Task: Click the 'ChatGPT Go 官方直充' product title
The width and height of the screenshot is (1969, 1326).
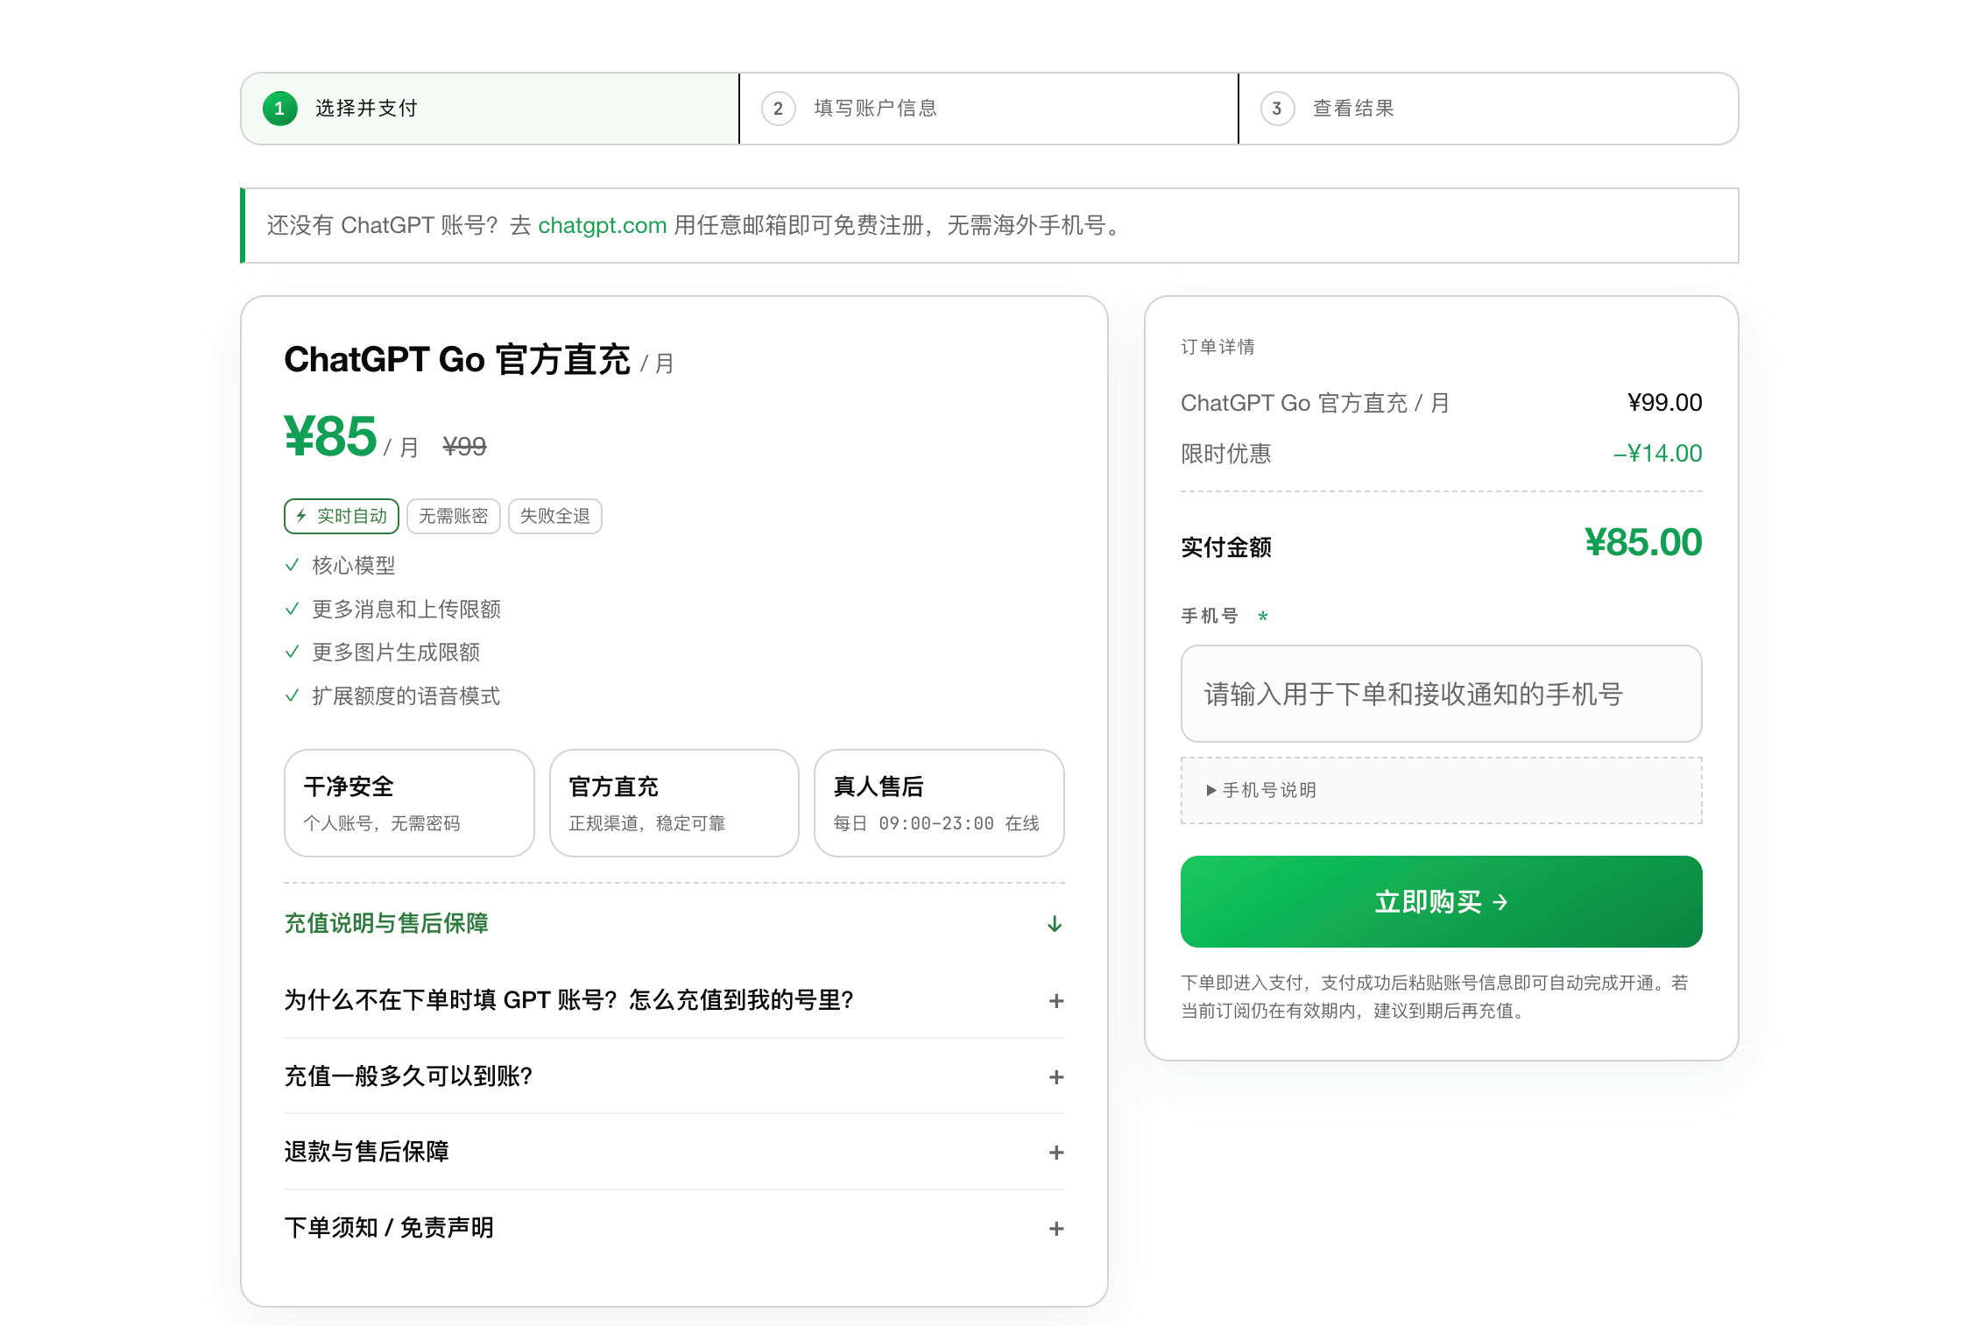Action: (457, 360)
